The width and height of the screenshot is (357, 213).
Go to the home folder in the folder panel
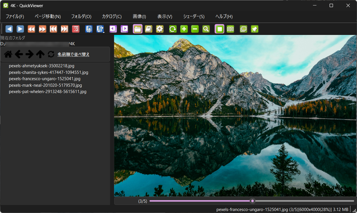point(8,54)
